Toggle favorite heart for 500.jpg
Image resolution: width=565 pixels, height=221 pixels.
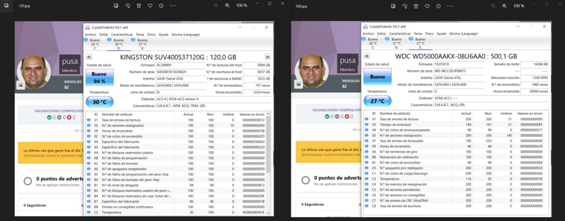coord(427,6)
